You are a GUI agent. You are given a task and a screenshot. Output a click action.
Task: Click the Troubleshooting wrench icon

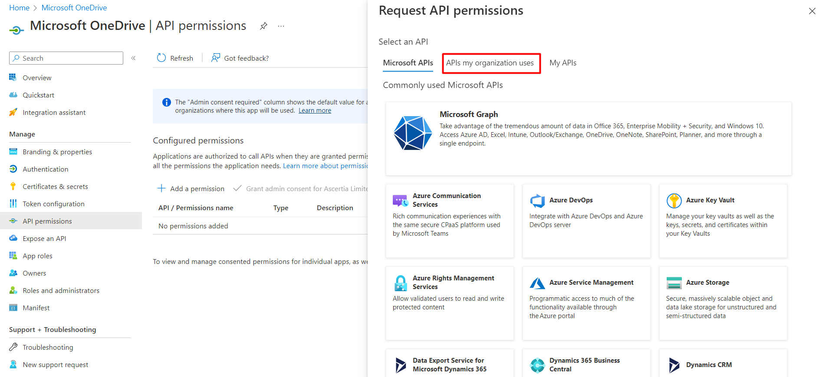point(13,347)
